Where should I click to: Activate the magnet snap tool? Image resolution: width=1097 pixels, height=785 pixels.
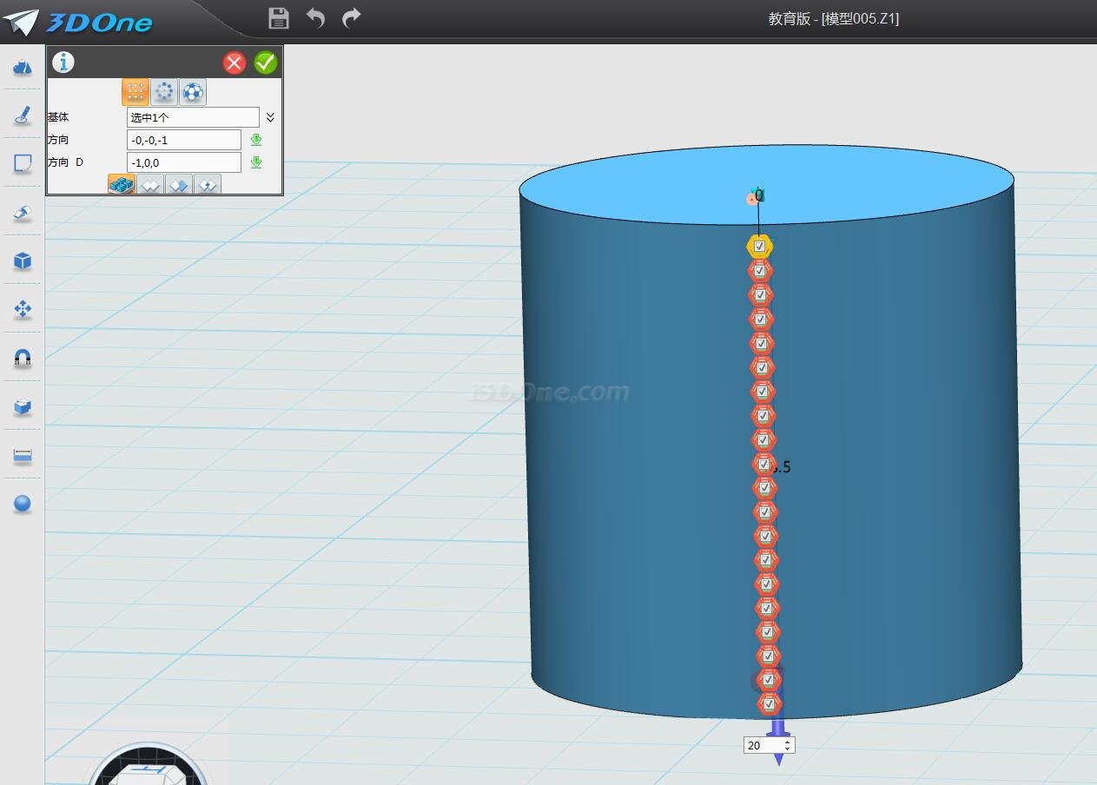pyautogui.click(x=23, y=358)
